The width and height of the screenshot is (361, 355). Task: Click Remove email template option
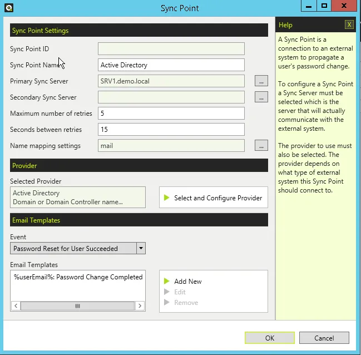(x=186, y=303)
